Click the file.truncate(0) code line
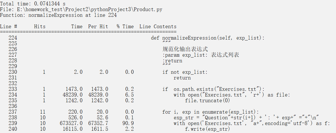Viewport: 336px width, 133px height. [x=207, y=101]
